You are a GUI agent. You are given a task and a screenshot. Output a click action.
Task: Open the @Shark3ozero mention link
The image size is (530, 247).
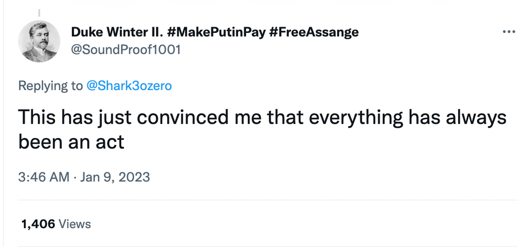click(x=129, y=85)
